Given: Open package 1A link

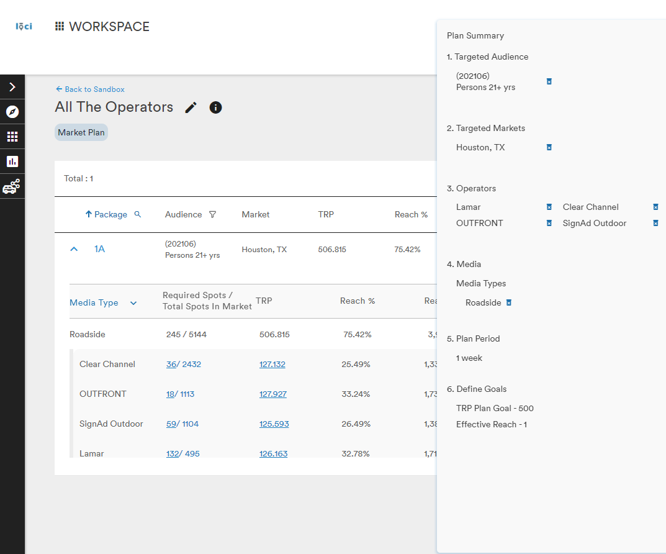Looking at the screenshot, I should [x=99, y=249].
